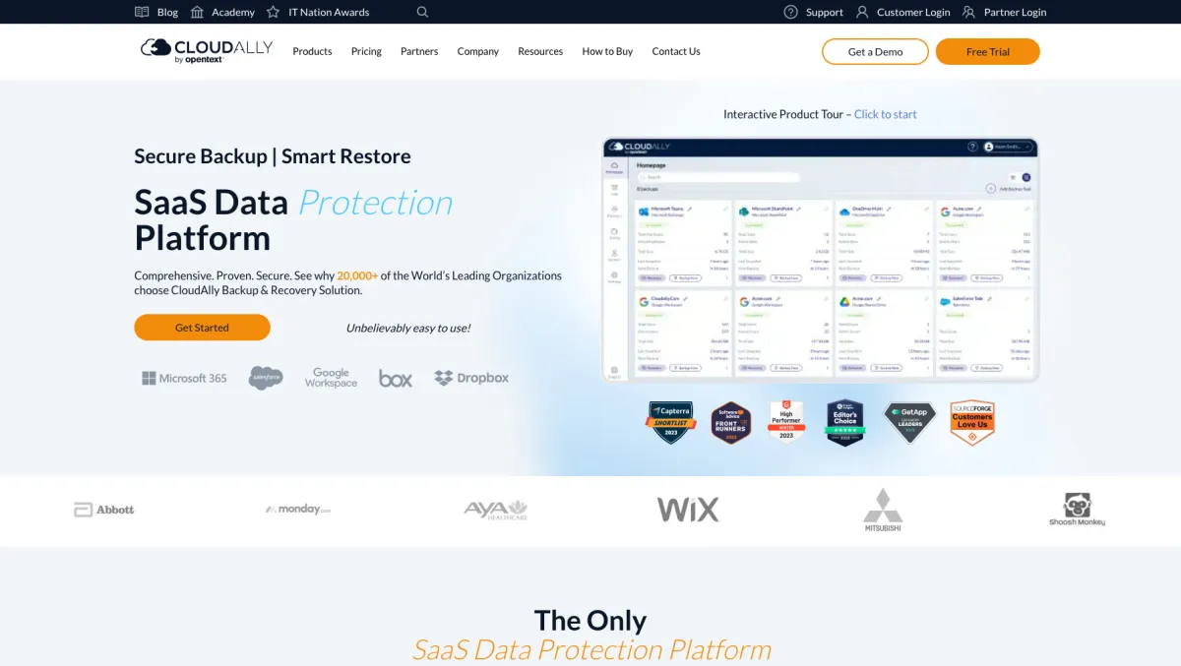This screenshot has width=1181, height=666.
Task: Click the Editor's Choice badge
Action: coord(845,423)
